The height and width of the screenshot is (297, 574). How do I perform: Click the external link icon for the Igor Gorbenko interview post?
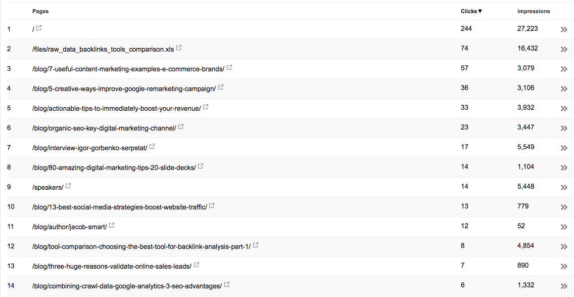pyautogui.click(x=151, y=146)
